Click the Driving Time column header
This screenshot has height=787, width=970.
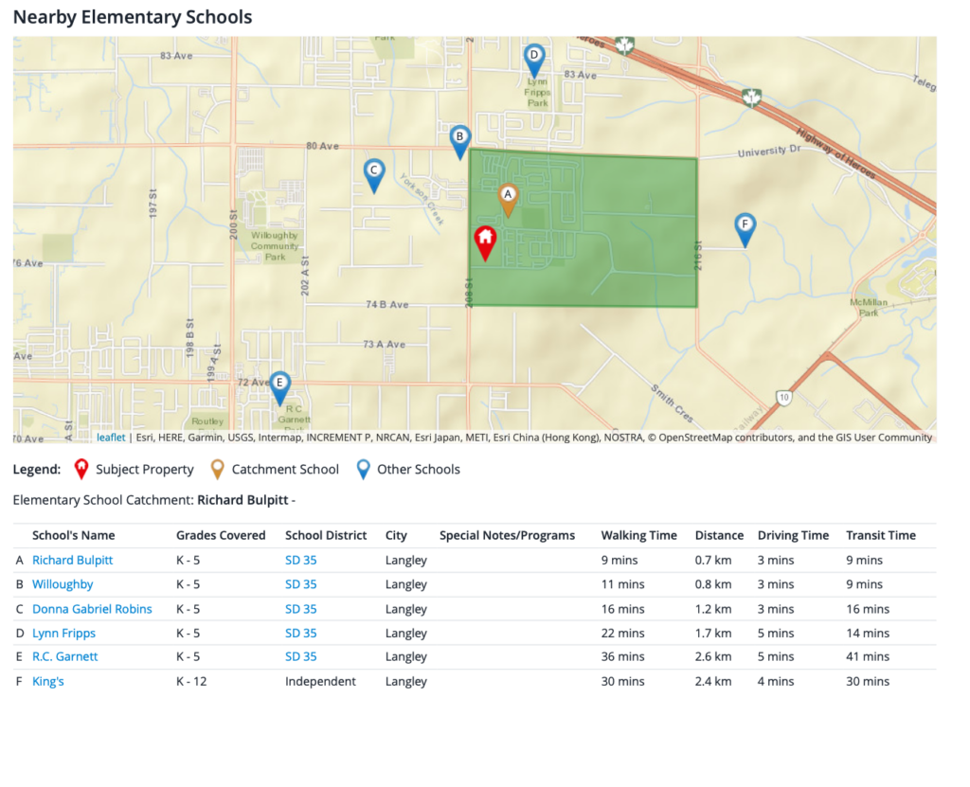click(x=793, y=535)
